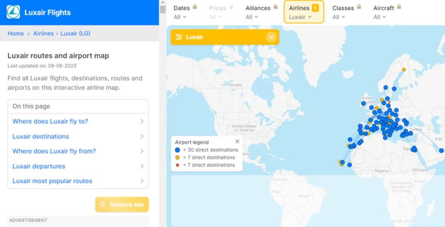Click the yellow '> 7 direct destinations' legend dot
The image size is (445, 227).
pos(177,157)
